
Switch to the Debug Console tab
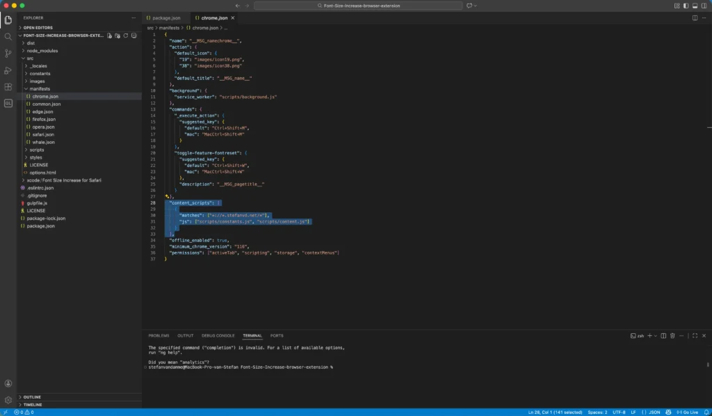click(x=218, y=335)
